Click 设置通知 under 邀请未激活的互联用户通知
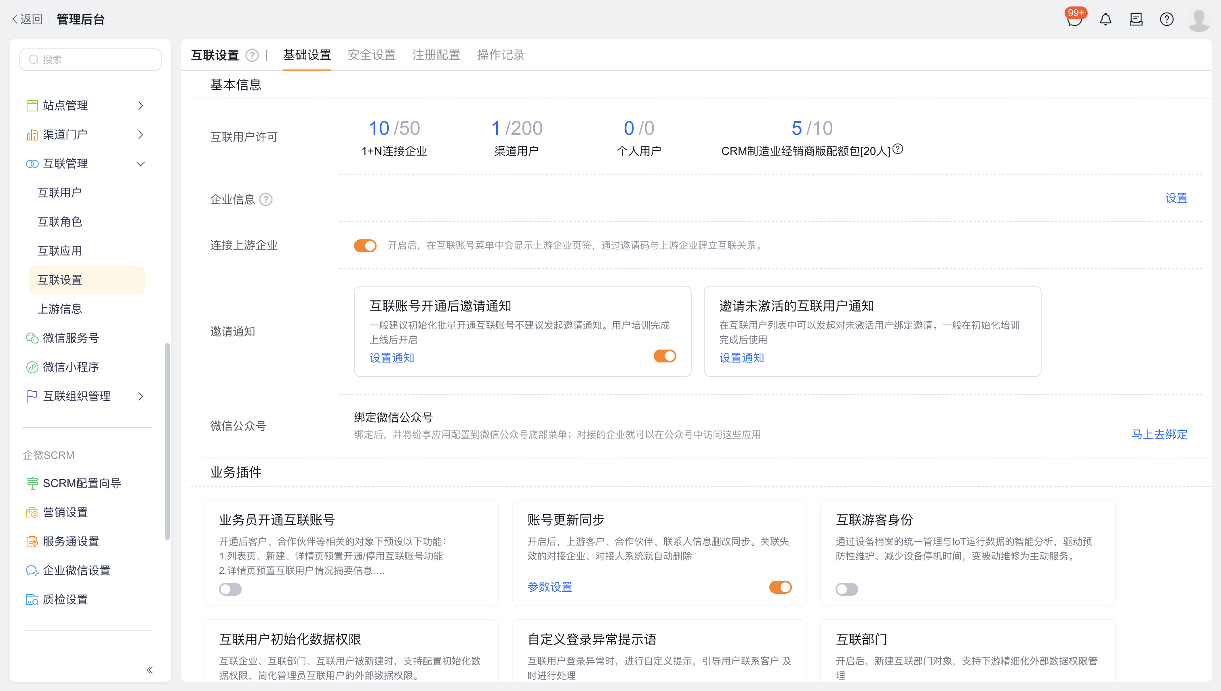The image size is (1221, 691). 742,358
